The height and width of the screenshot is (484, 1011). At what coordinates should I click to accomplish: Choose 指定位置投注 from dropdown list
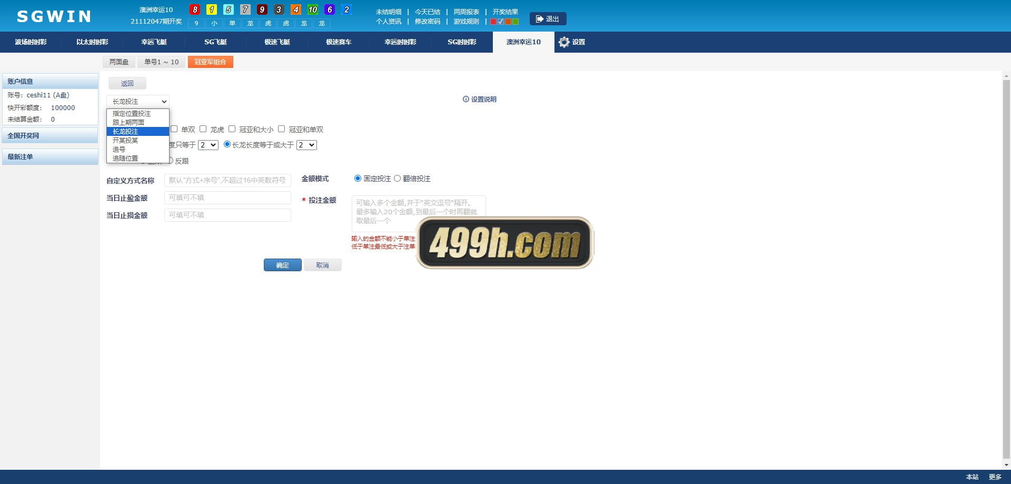click(138, 114)
